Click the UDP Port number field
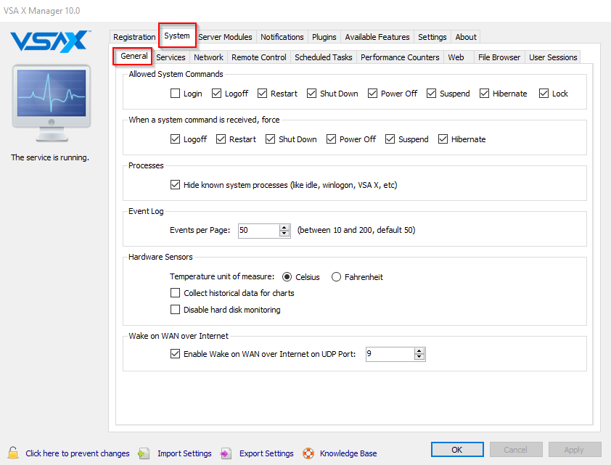Screen dimensions: 611x465 (390, 355)
